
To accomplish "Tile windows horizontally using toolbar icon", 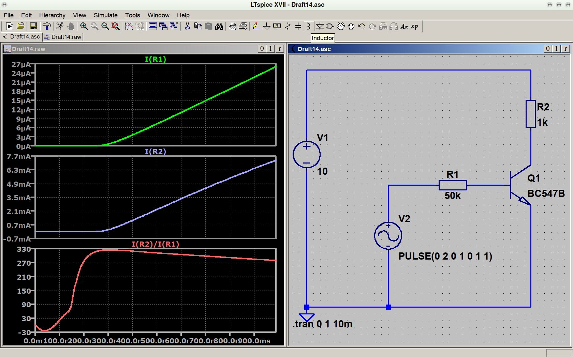I will 153,26.
